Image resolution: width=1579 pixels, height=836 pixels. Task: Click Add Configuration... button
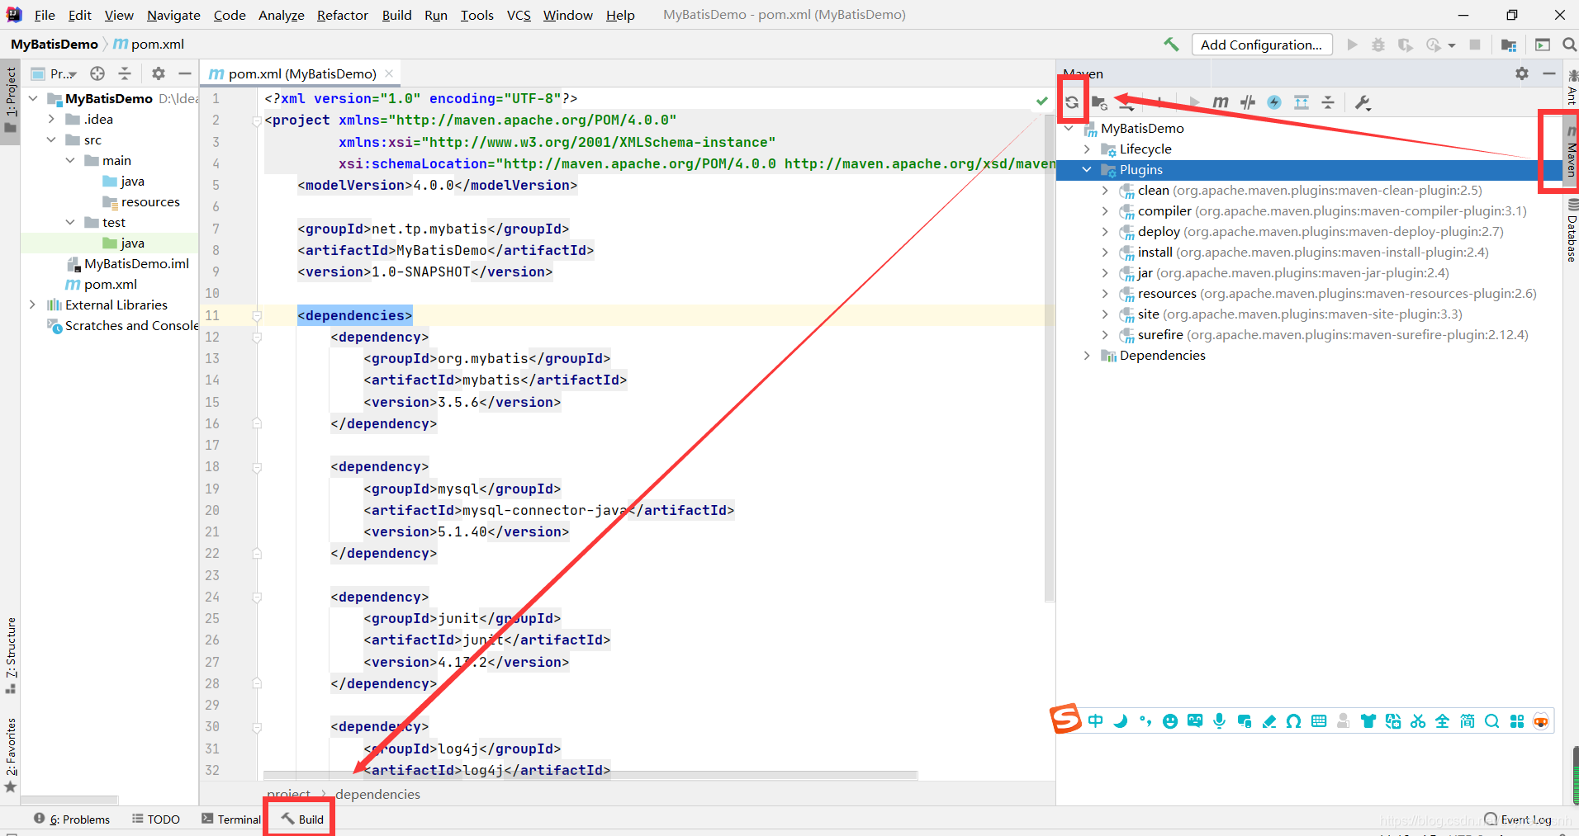tap(1262, 45)
